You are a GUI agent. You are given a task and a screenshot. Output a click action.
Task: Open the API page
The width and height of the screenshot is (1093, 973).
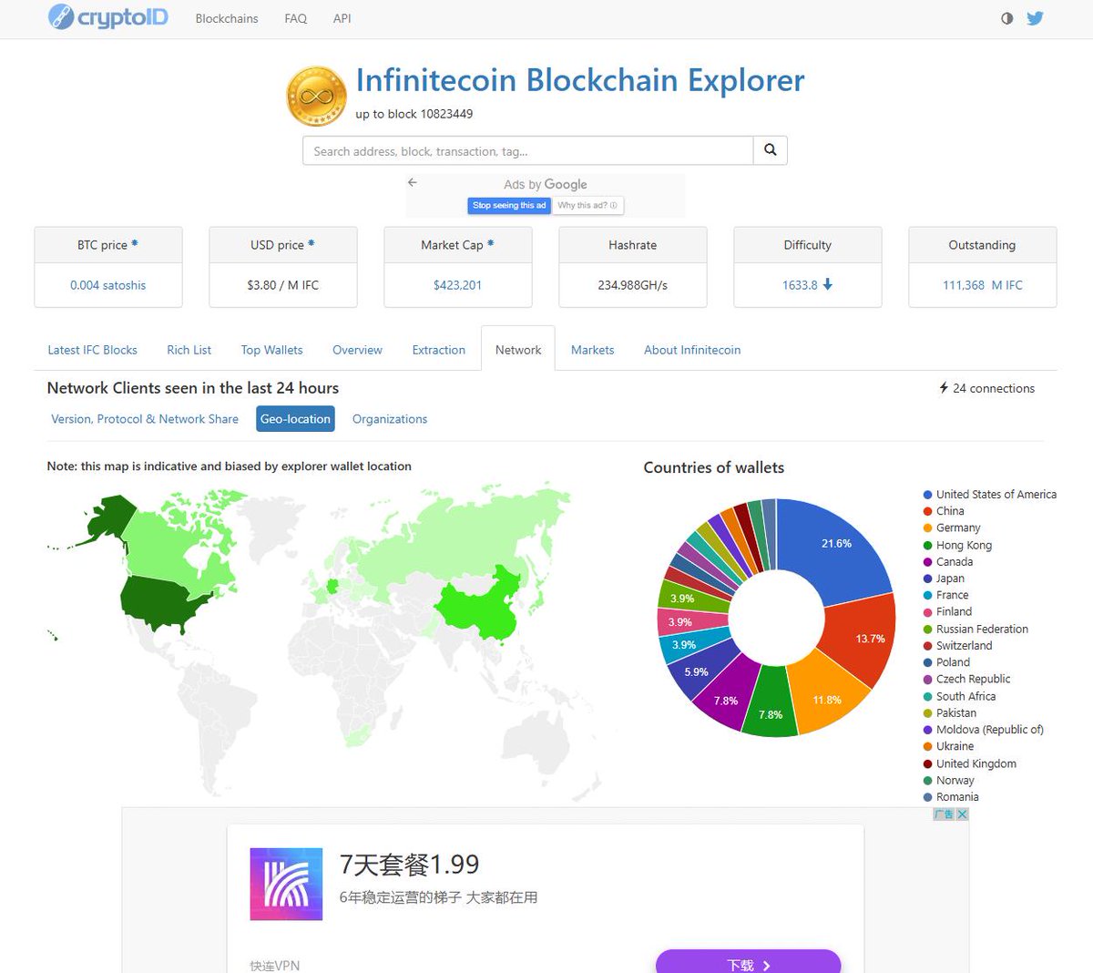coord(342,18)
